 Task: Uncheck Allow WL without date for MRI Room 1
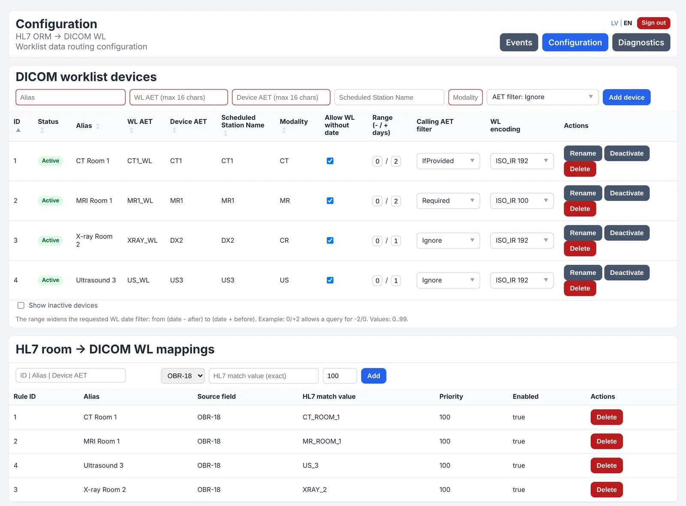tap(330, 201)
